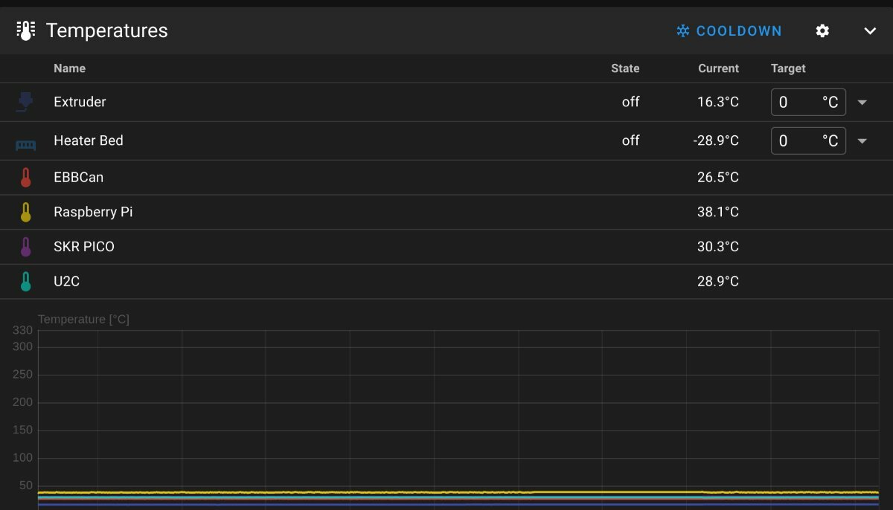Click the State column header
This screenshot has width=893, height=510.
tap(625, 68)
